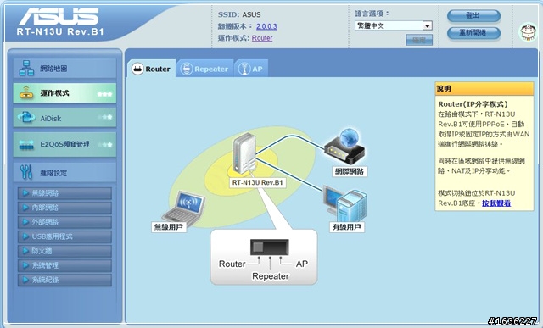Open the EzQoS頻寬管理 menu item
Screen dimensions: 543x328
[64, 144]
